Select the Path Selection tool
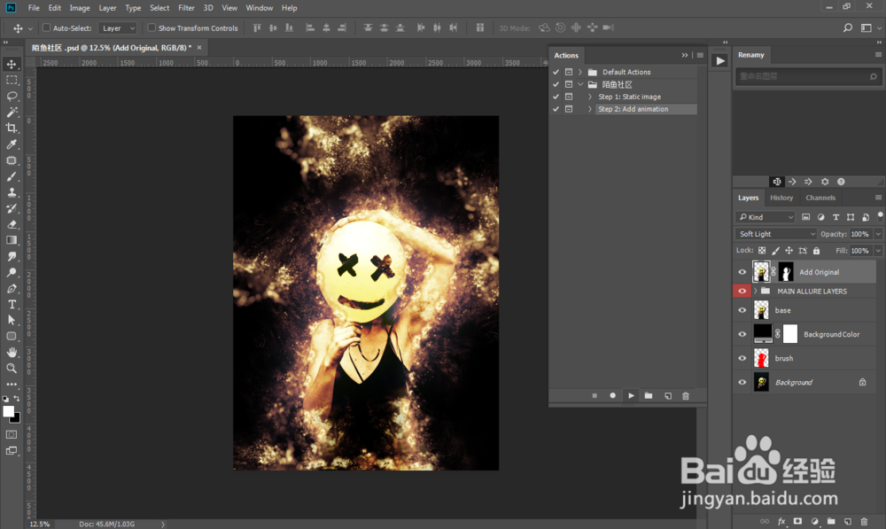Screen dimensions: 886x529 coord(12,320)
